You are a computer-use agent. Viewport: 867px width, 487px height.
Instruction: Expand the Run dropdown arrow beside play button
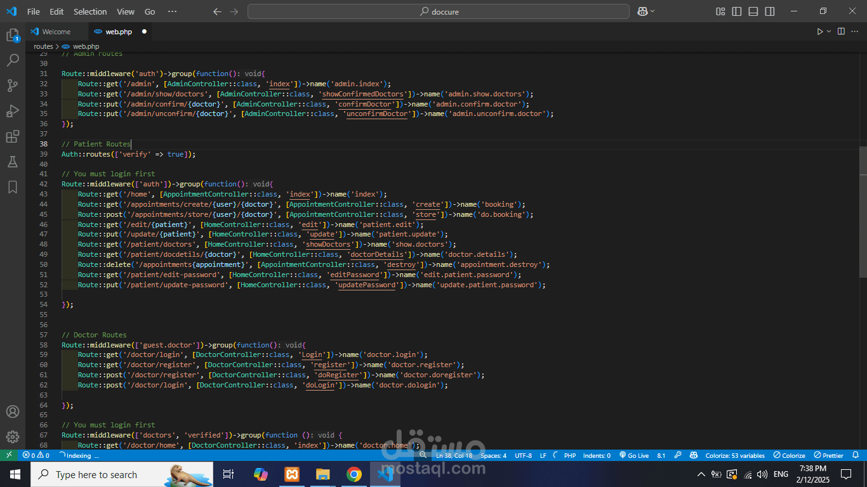coord(829,32)
